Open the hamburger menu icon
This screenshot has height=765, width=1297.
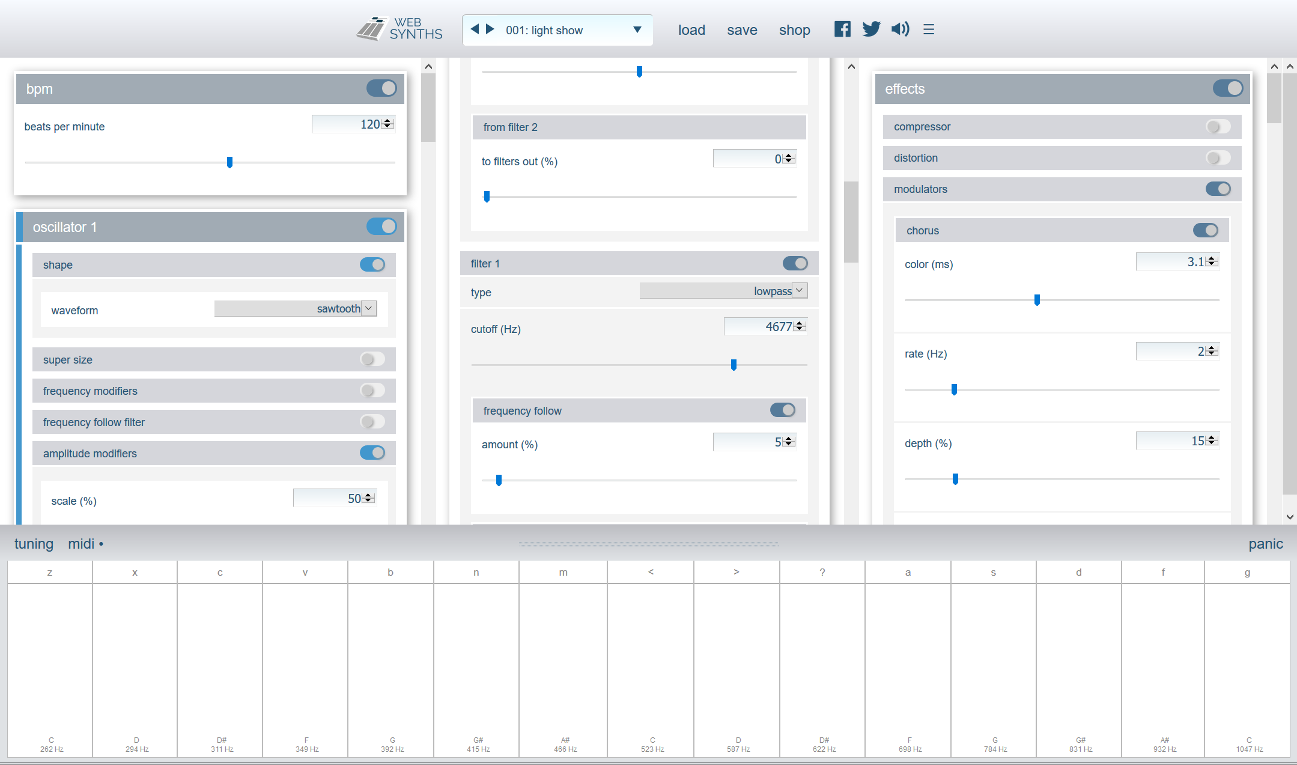[929, 29]
